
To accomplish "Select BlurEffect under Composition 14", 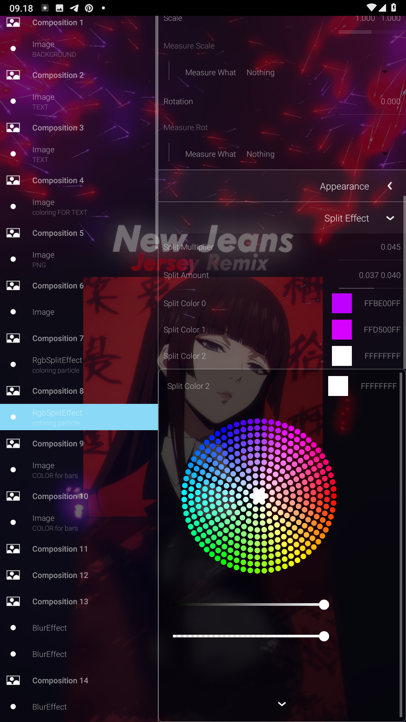I will point(79,707).
